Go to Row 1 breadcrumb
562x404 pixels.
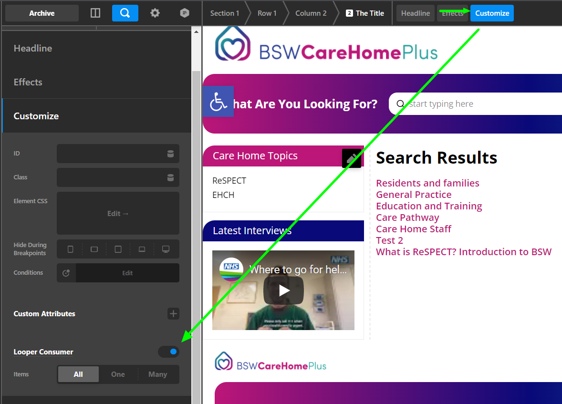(267, 13)
